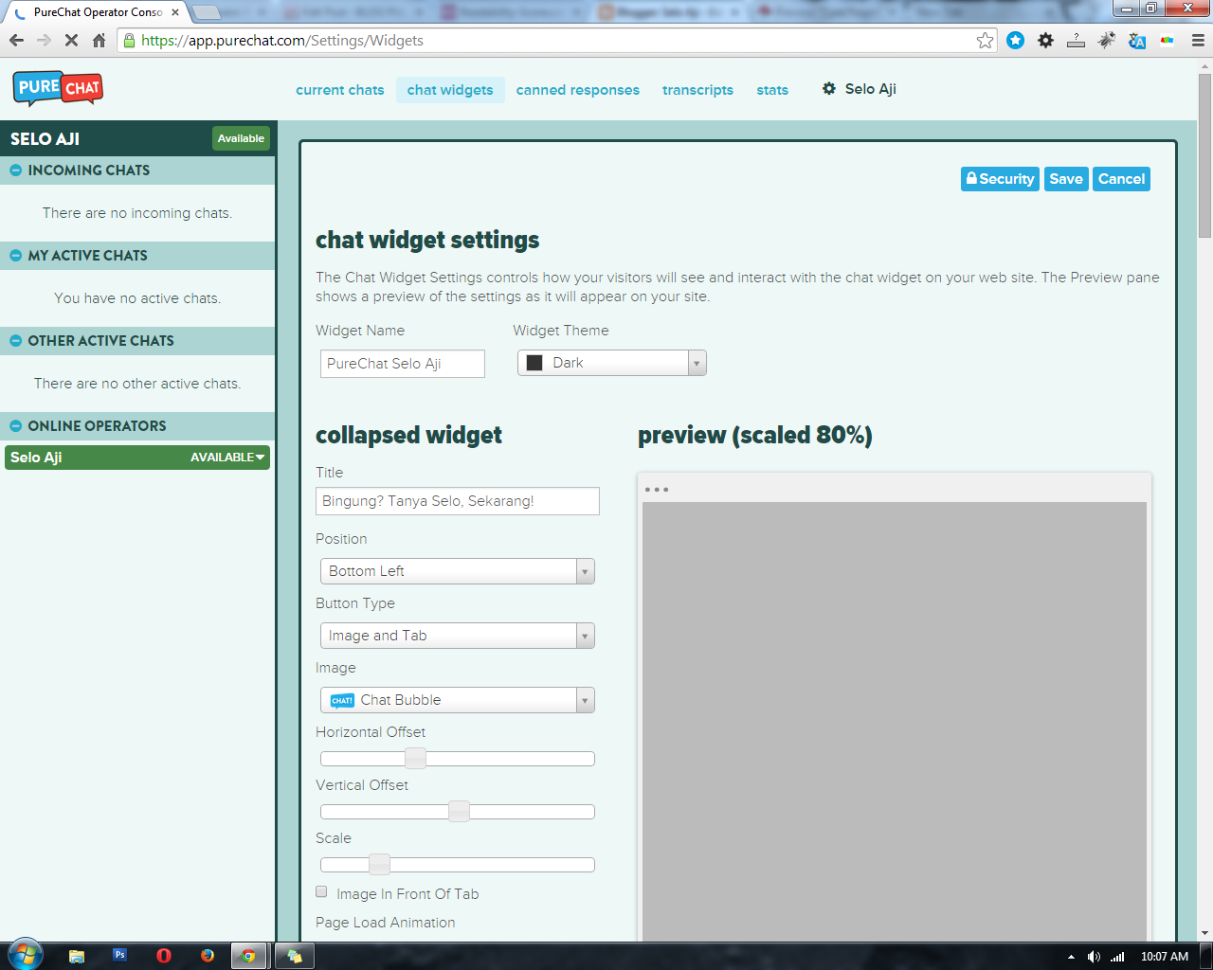Click the network signal tray icon

pos(1117,957)
